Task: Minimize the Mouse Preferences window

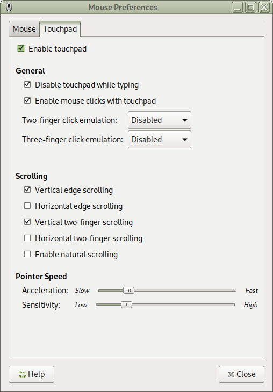Action: (237, 8)
